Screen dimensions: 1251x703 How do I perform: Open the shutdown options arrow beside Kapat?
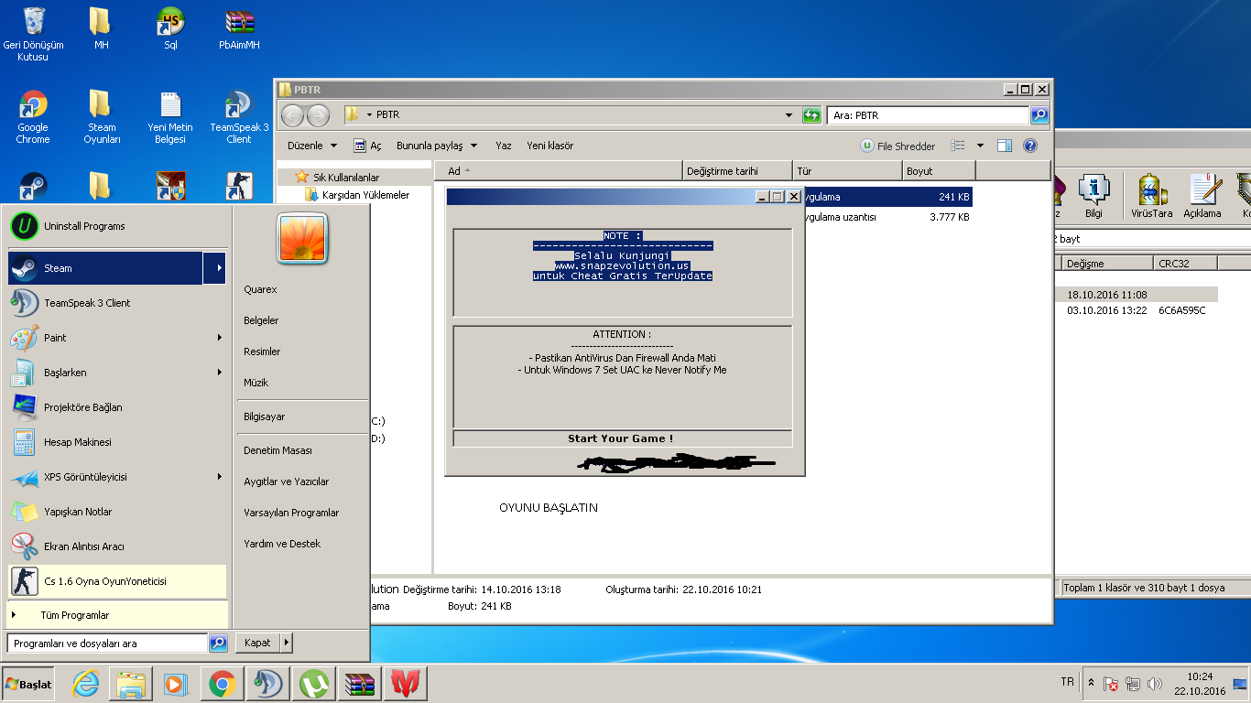tap(286, 643)
